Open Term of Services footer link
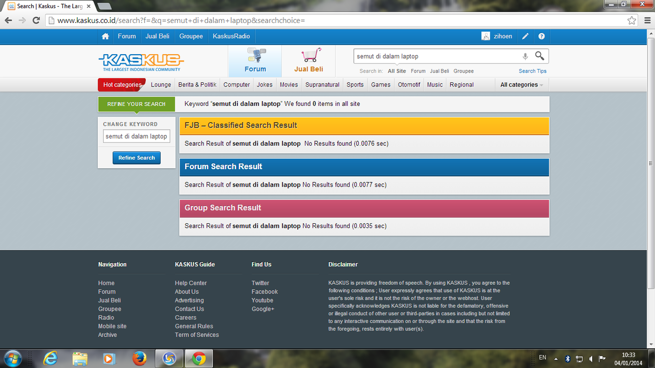 pyautogui.click(x=196, y=335)
